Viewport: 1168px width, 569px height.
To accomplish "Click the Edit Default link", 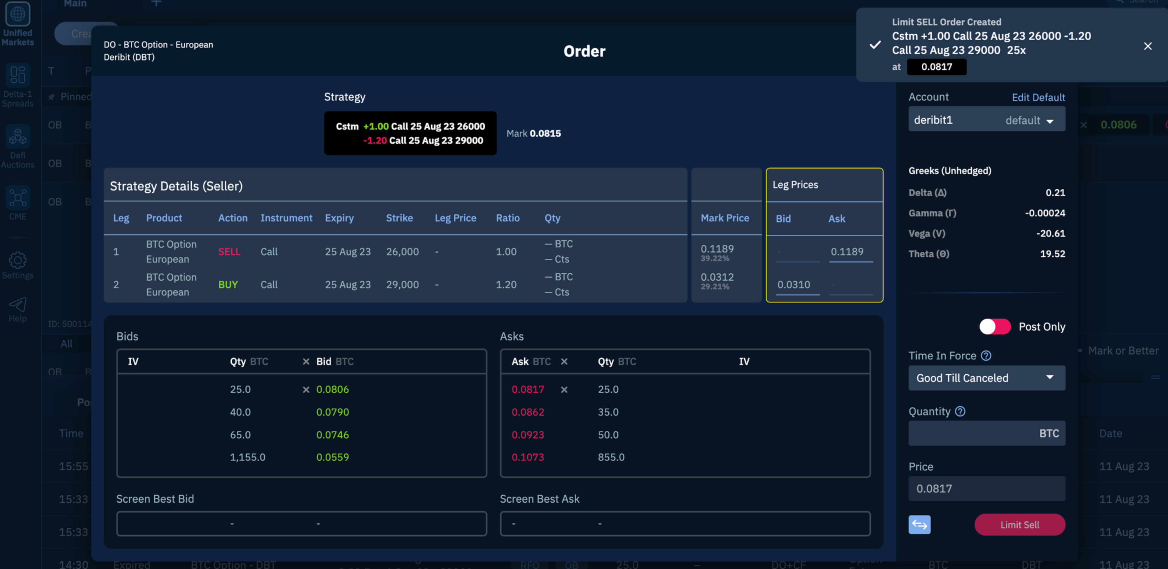I will pos(1038,97).
